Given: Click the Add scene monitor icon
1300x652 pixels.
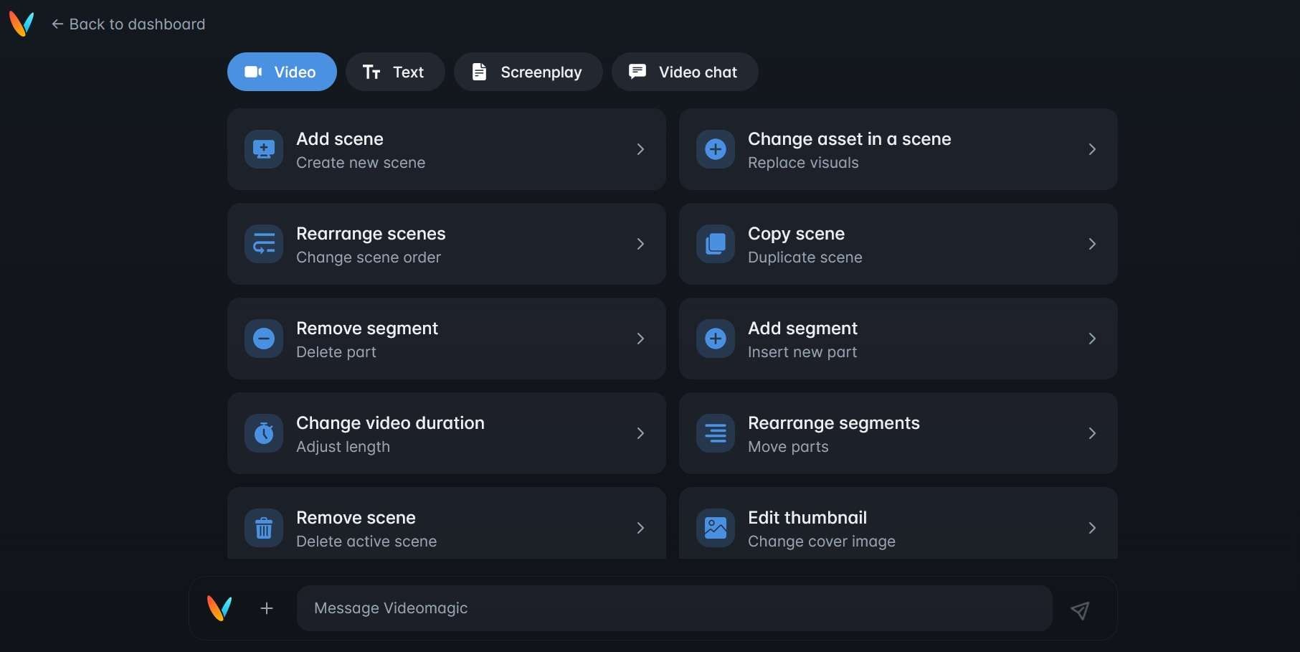Looking at the screenshot, I should pyautogui.click(x=264, y=149).
